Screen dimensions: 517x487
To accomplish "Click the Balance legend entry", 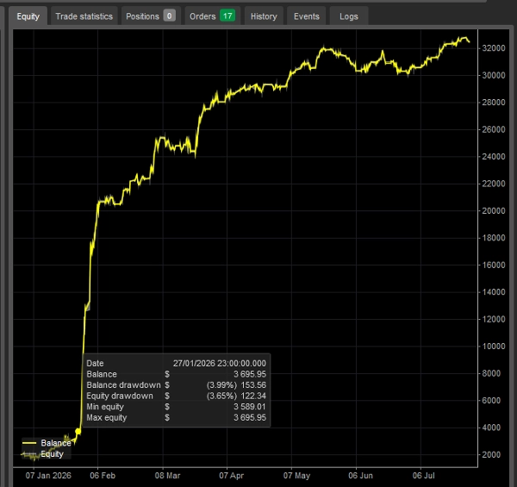I will 47,443.
